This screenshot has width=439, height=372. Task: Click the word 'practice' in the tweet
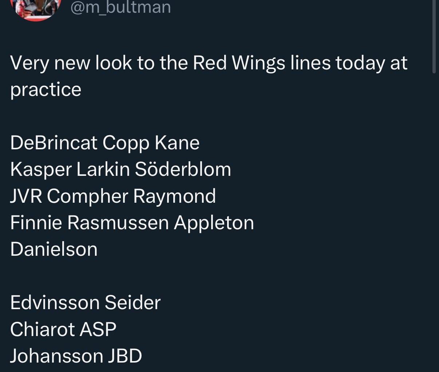[46, 89]
